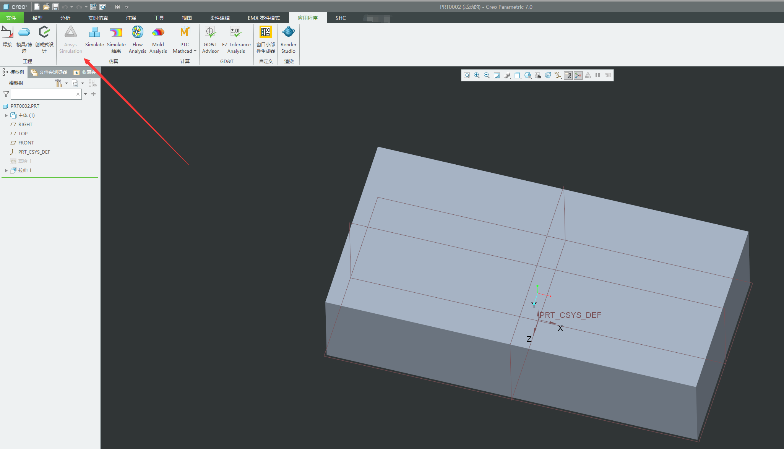Click the Windows switch icon in quick access toolbar
Screen dimensions: 784x449
[x=102, y=7]
